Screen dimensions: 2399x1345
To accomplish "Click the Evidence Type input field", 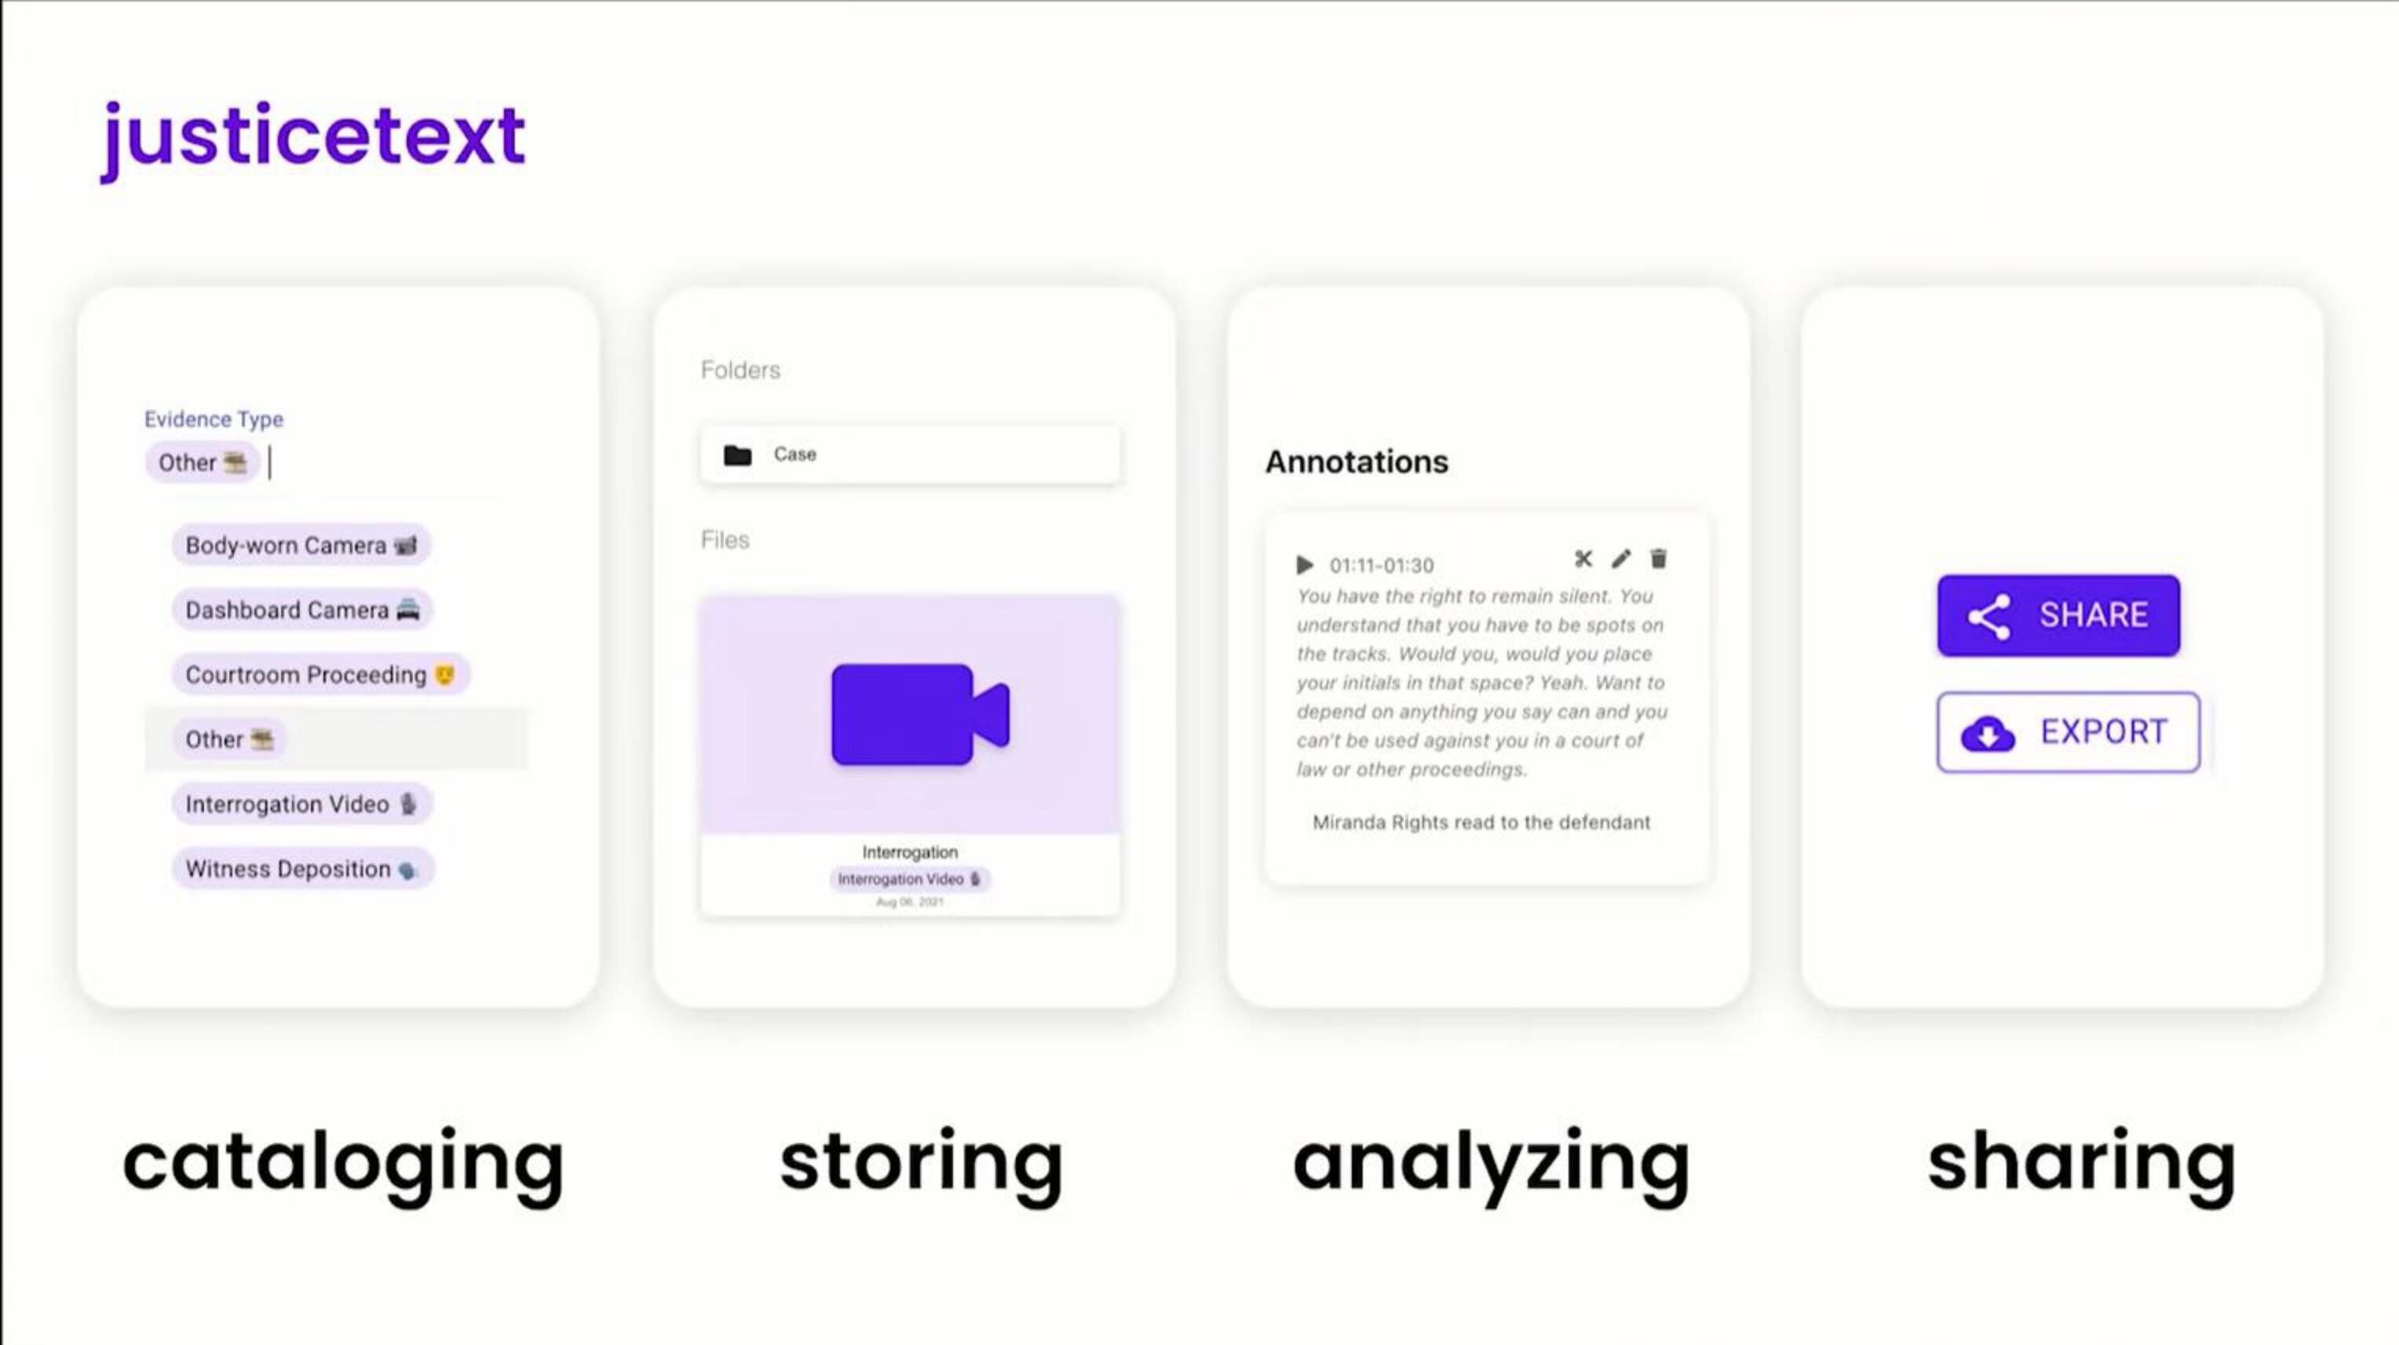I will point(268,463).
